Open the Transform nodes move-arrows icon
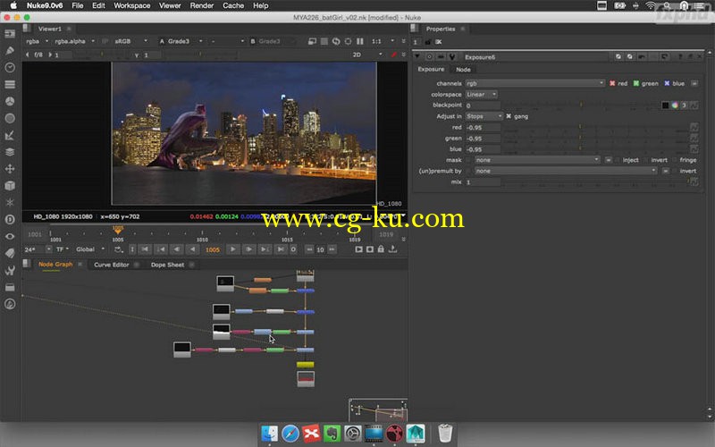 point(10,169)
